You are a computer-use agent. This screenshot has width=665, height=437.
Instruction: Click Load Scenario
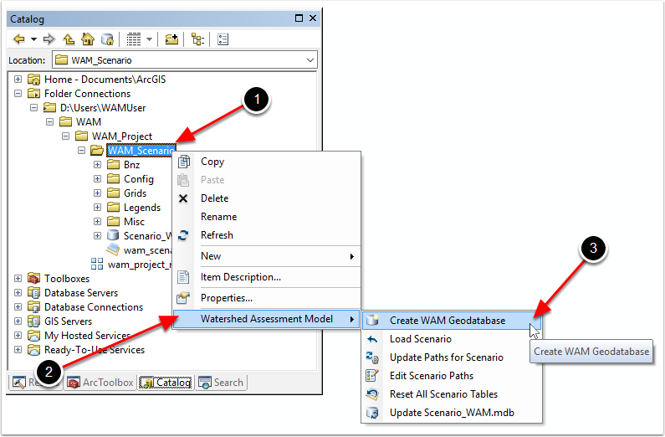coord(452,339)
